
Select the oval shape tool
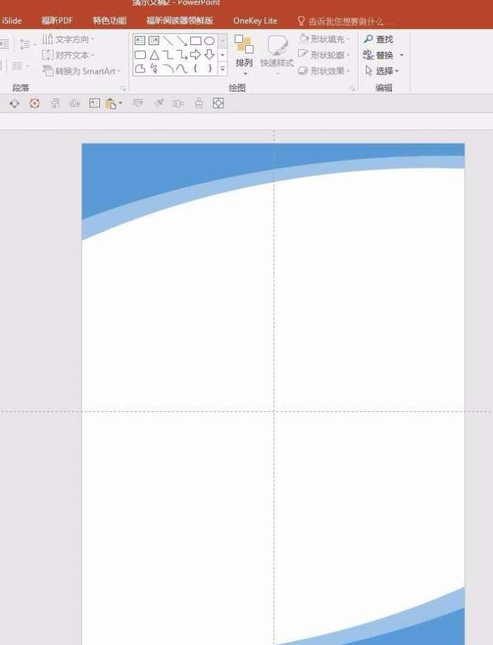tap(209, 41)
